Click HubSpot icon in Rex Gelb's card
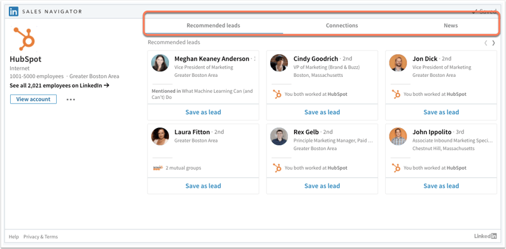The width and height of the screenshot is (506, 249). 277,168
